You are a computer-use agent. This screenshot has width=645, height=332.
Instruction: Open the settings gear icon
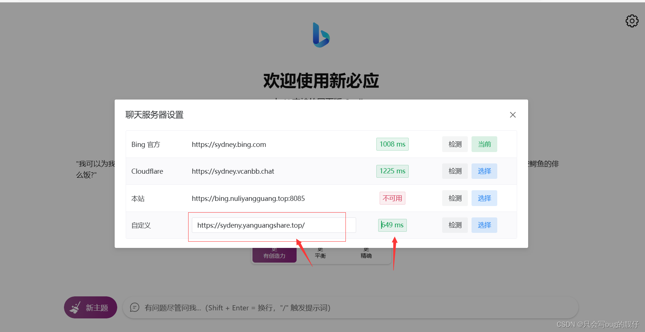632,21
